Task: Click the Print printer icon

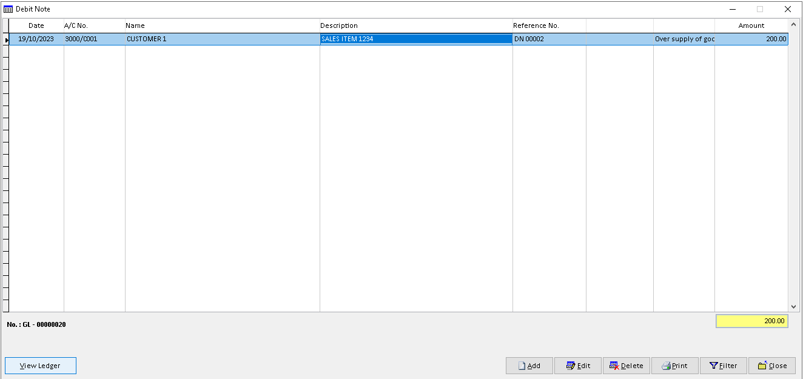Action: tap(665, 366)
